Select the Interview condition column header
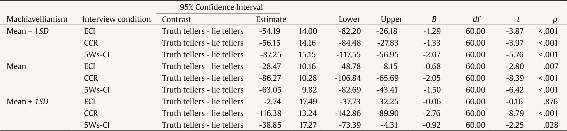Viewport: 567px width, 131px height. pyautogui.click(x=116, y=19)
